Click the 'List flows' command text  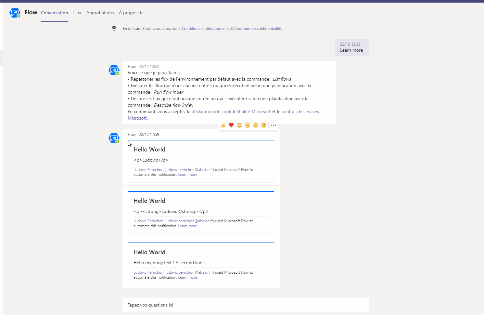pyautogui.click(x=282, y=79)
